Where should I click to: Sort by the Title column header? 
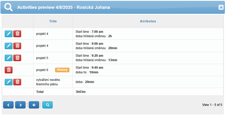(x=53, y=21)
